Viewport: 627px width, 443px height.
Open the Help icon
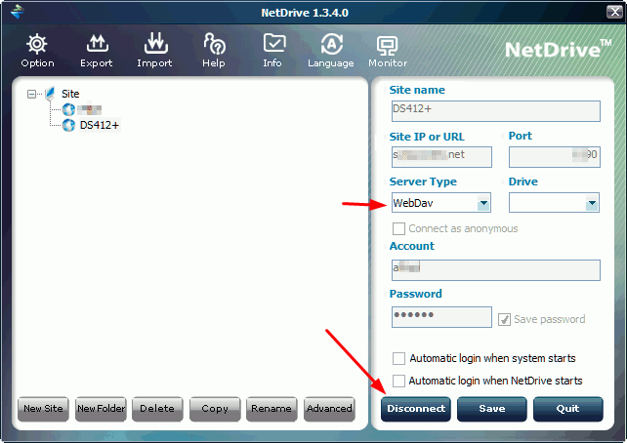(214, 44)
